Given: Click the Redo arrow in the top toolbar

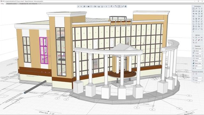Looking at the screenshot, I should pyautogui.click(x=81, y=6).
